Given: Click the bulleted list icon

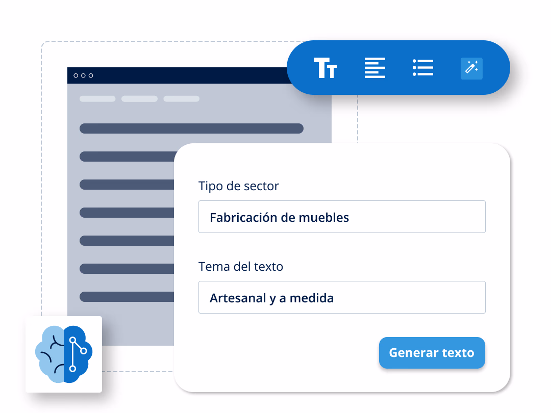Looking at the screenshot, I should coord(422,68).
